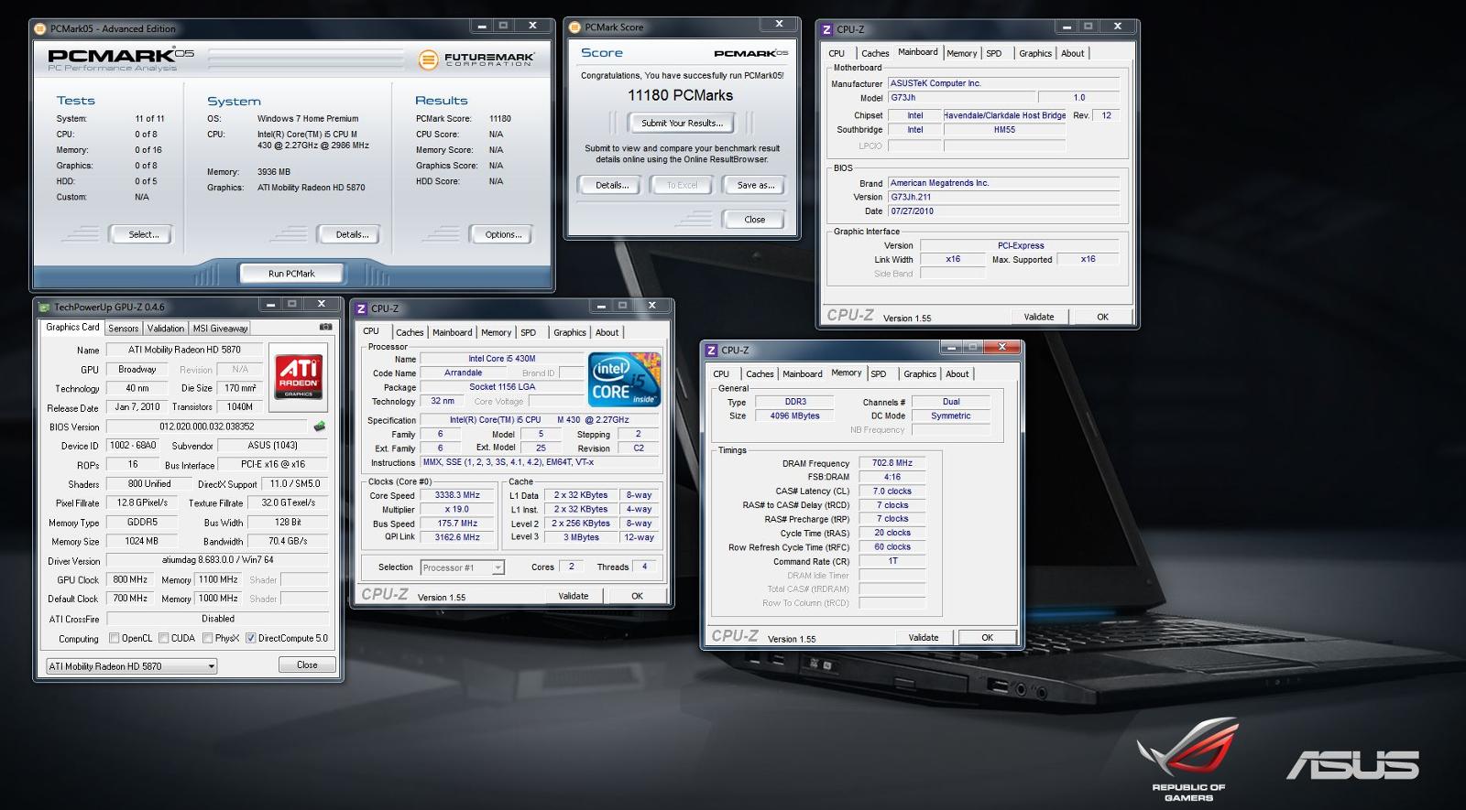Toggle the PhysX checkbox in GPU-Z
This screenshot has height=810, width=1466.
(x=208, y=638)
